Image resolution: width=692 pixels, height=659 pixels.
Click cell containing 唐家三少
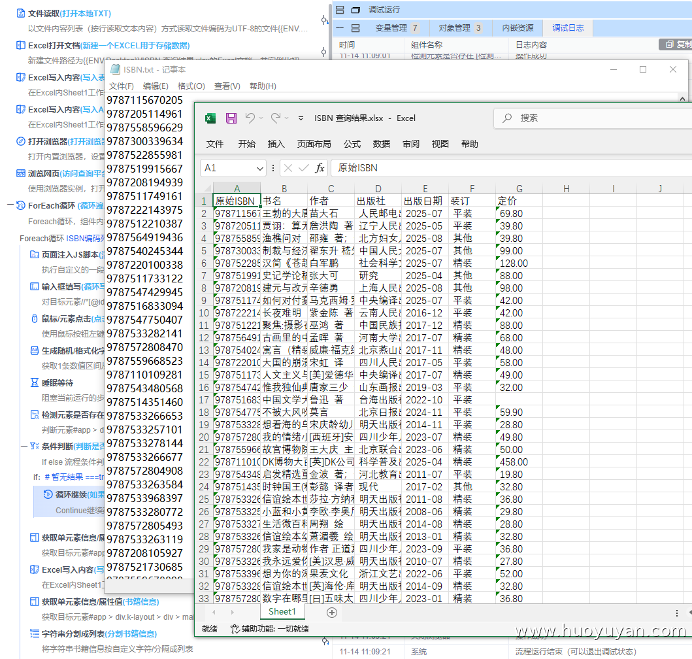[331, 388]
